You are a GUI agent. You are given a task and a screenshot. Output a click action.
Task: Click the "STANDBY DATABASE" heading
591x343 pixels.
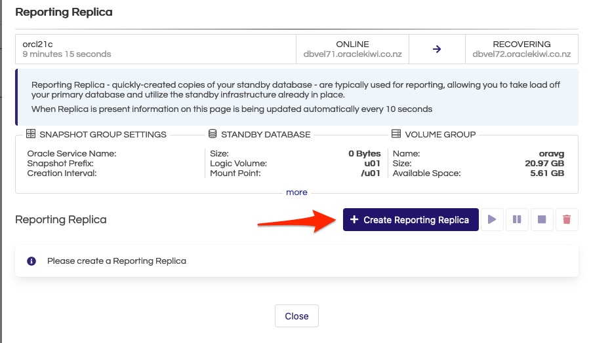click(x=266, y=134)
